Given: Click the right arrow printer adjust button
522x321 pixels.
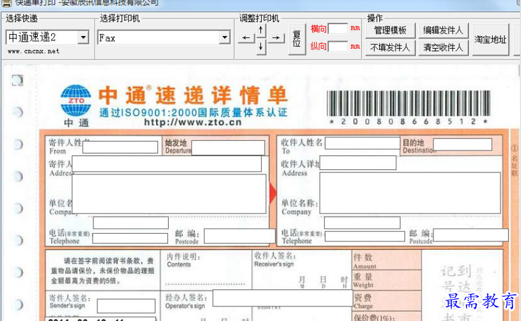Looking at the screenshot, I should click(x=276, y=38).
